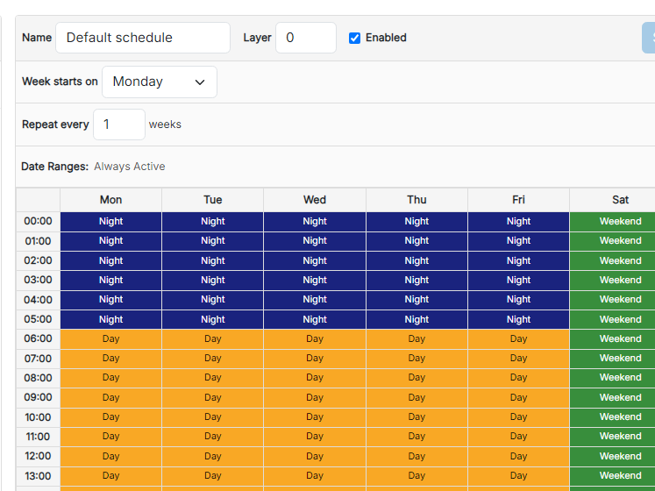Select Wednesday 05:00 Night cell

pyautogui.click(x=315, y=319)
